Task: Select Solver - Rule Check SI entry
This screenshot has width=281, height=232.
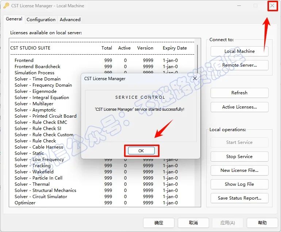Action: click(x=38, y=129)
